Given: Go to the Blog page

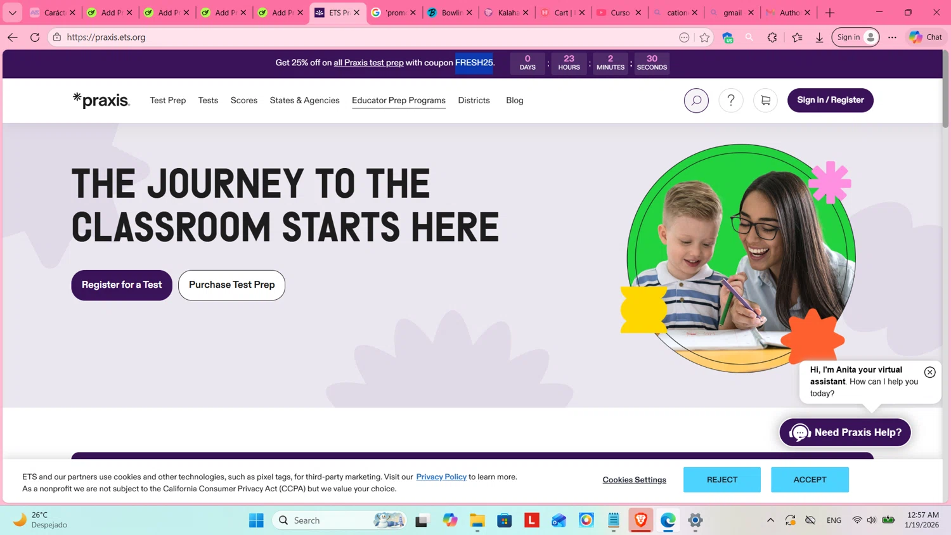Looking at the screenshot, I should coord(515,100).
